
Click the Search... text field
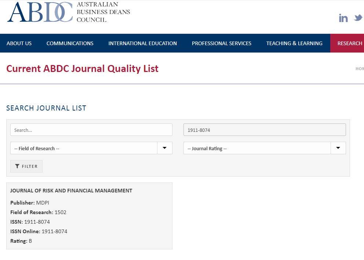click(x=91, y=130)
